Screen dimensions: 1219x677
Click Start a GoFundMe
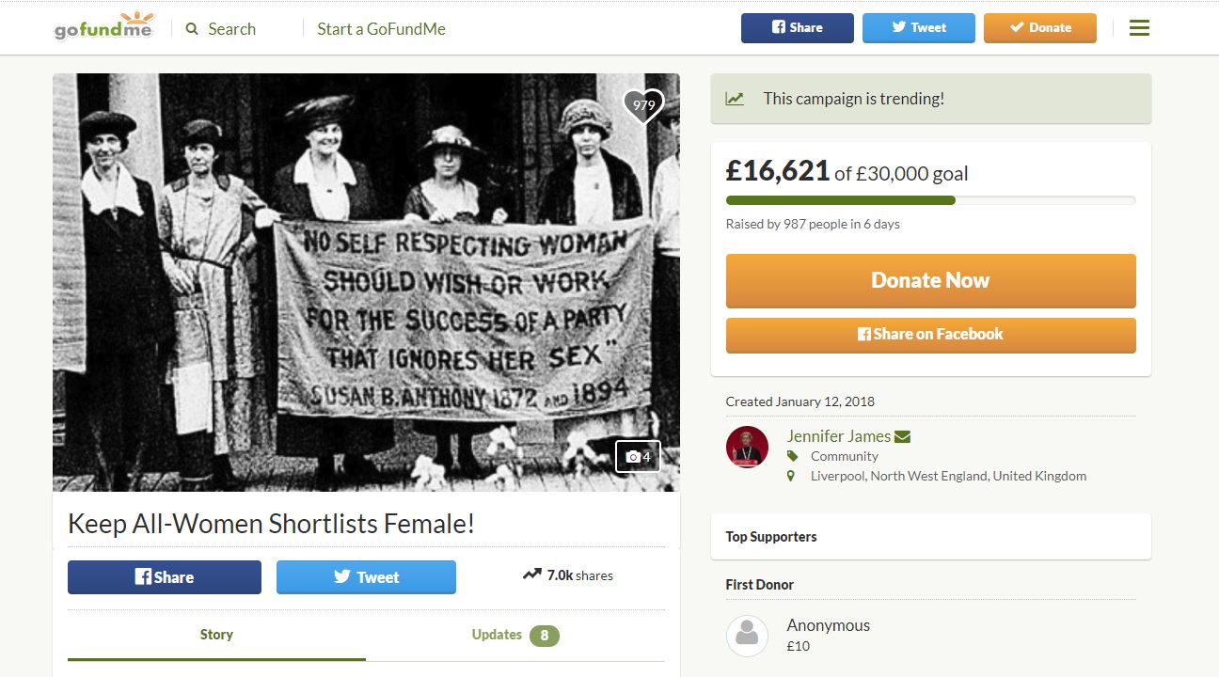[382, 29]
